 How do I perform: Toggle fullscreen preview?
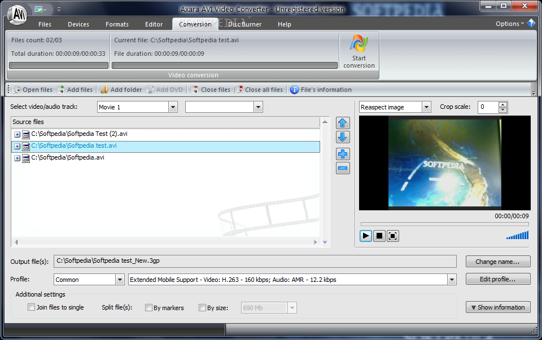click(x=393, y=236)
